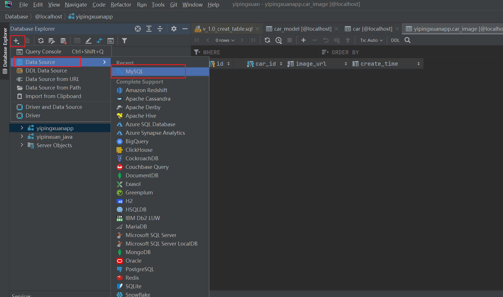Open the 0 rows page size dropdown
Screen dimensions: 503x297
(225, 40)
